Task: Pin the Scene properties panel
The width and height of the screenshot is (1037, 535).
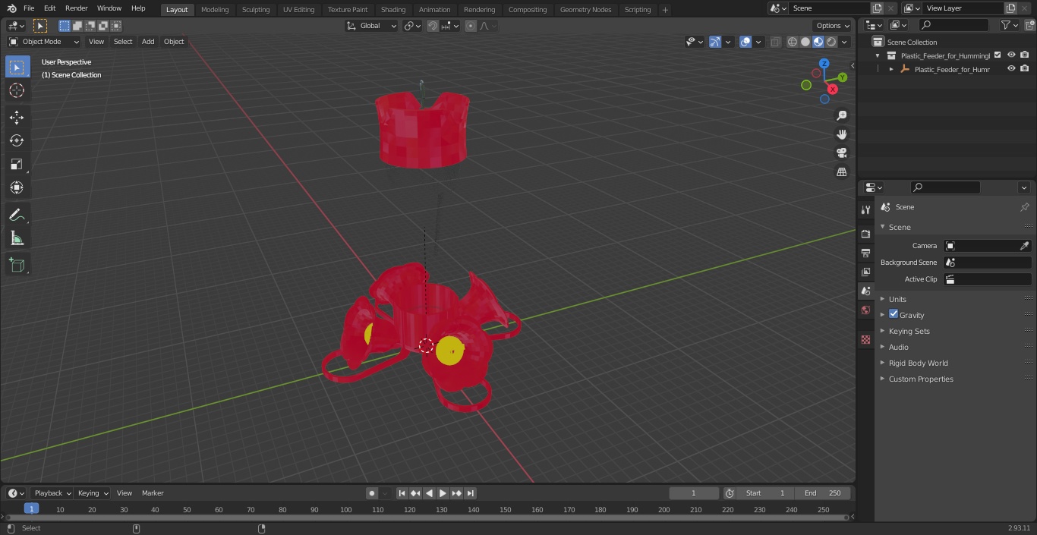Action: pyautogui.click(x=1024, y=206)
